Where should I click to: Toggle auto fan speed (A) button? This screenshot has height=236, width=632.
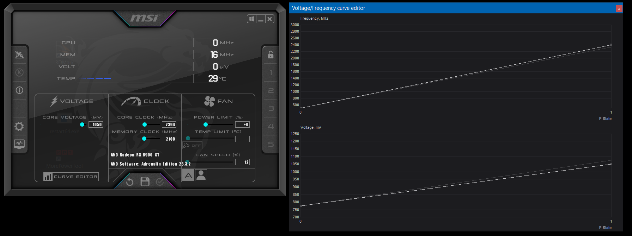(x=188, y=175)
